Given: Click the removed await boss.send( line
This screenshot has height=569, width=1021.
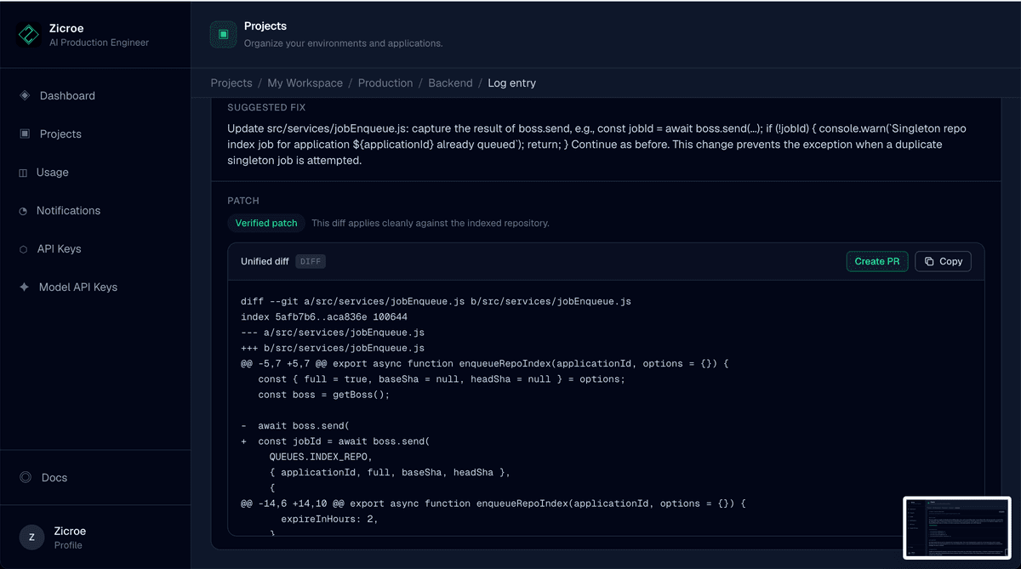Looking at the screenshot, I should point(295,425).
